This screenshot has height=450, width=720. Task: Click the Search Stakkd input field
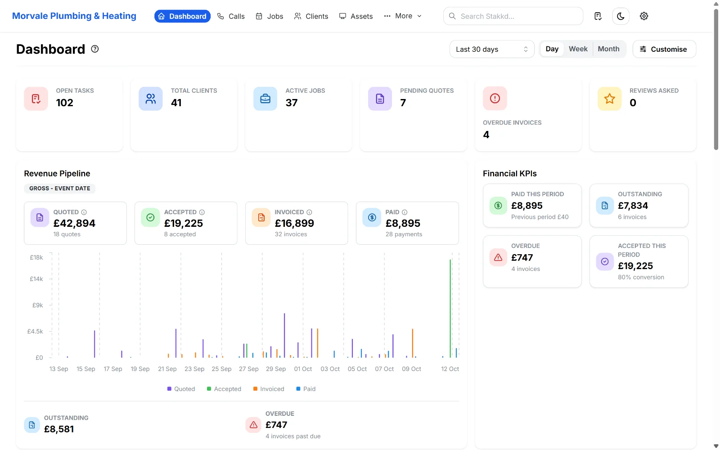click(513, 16)
